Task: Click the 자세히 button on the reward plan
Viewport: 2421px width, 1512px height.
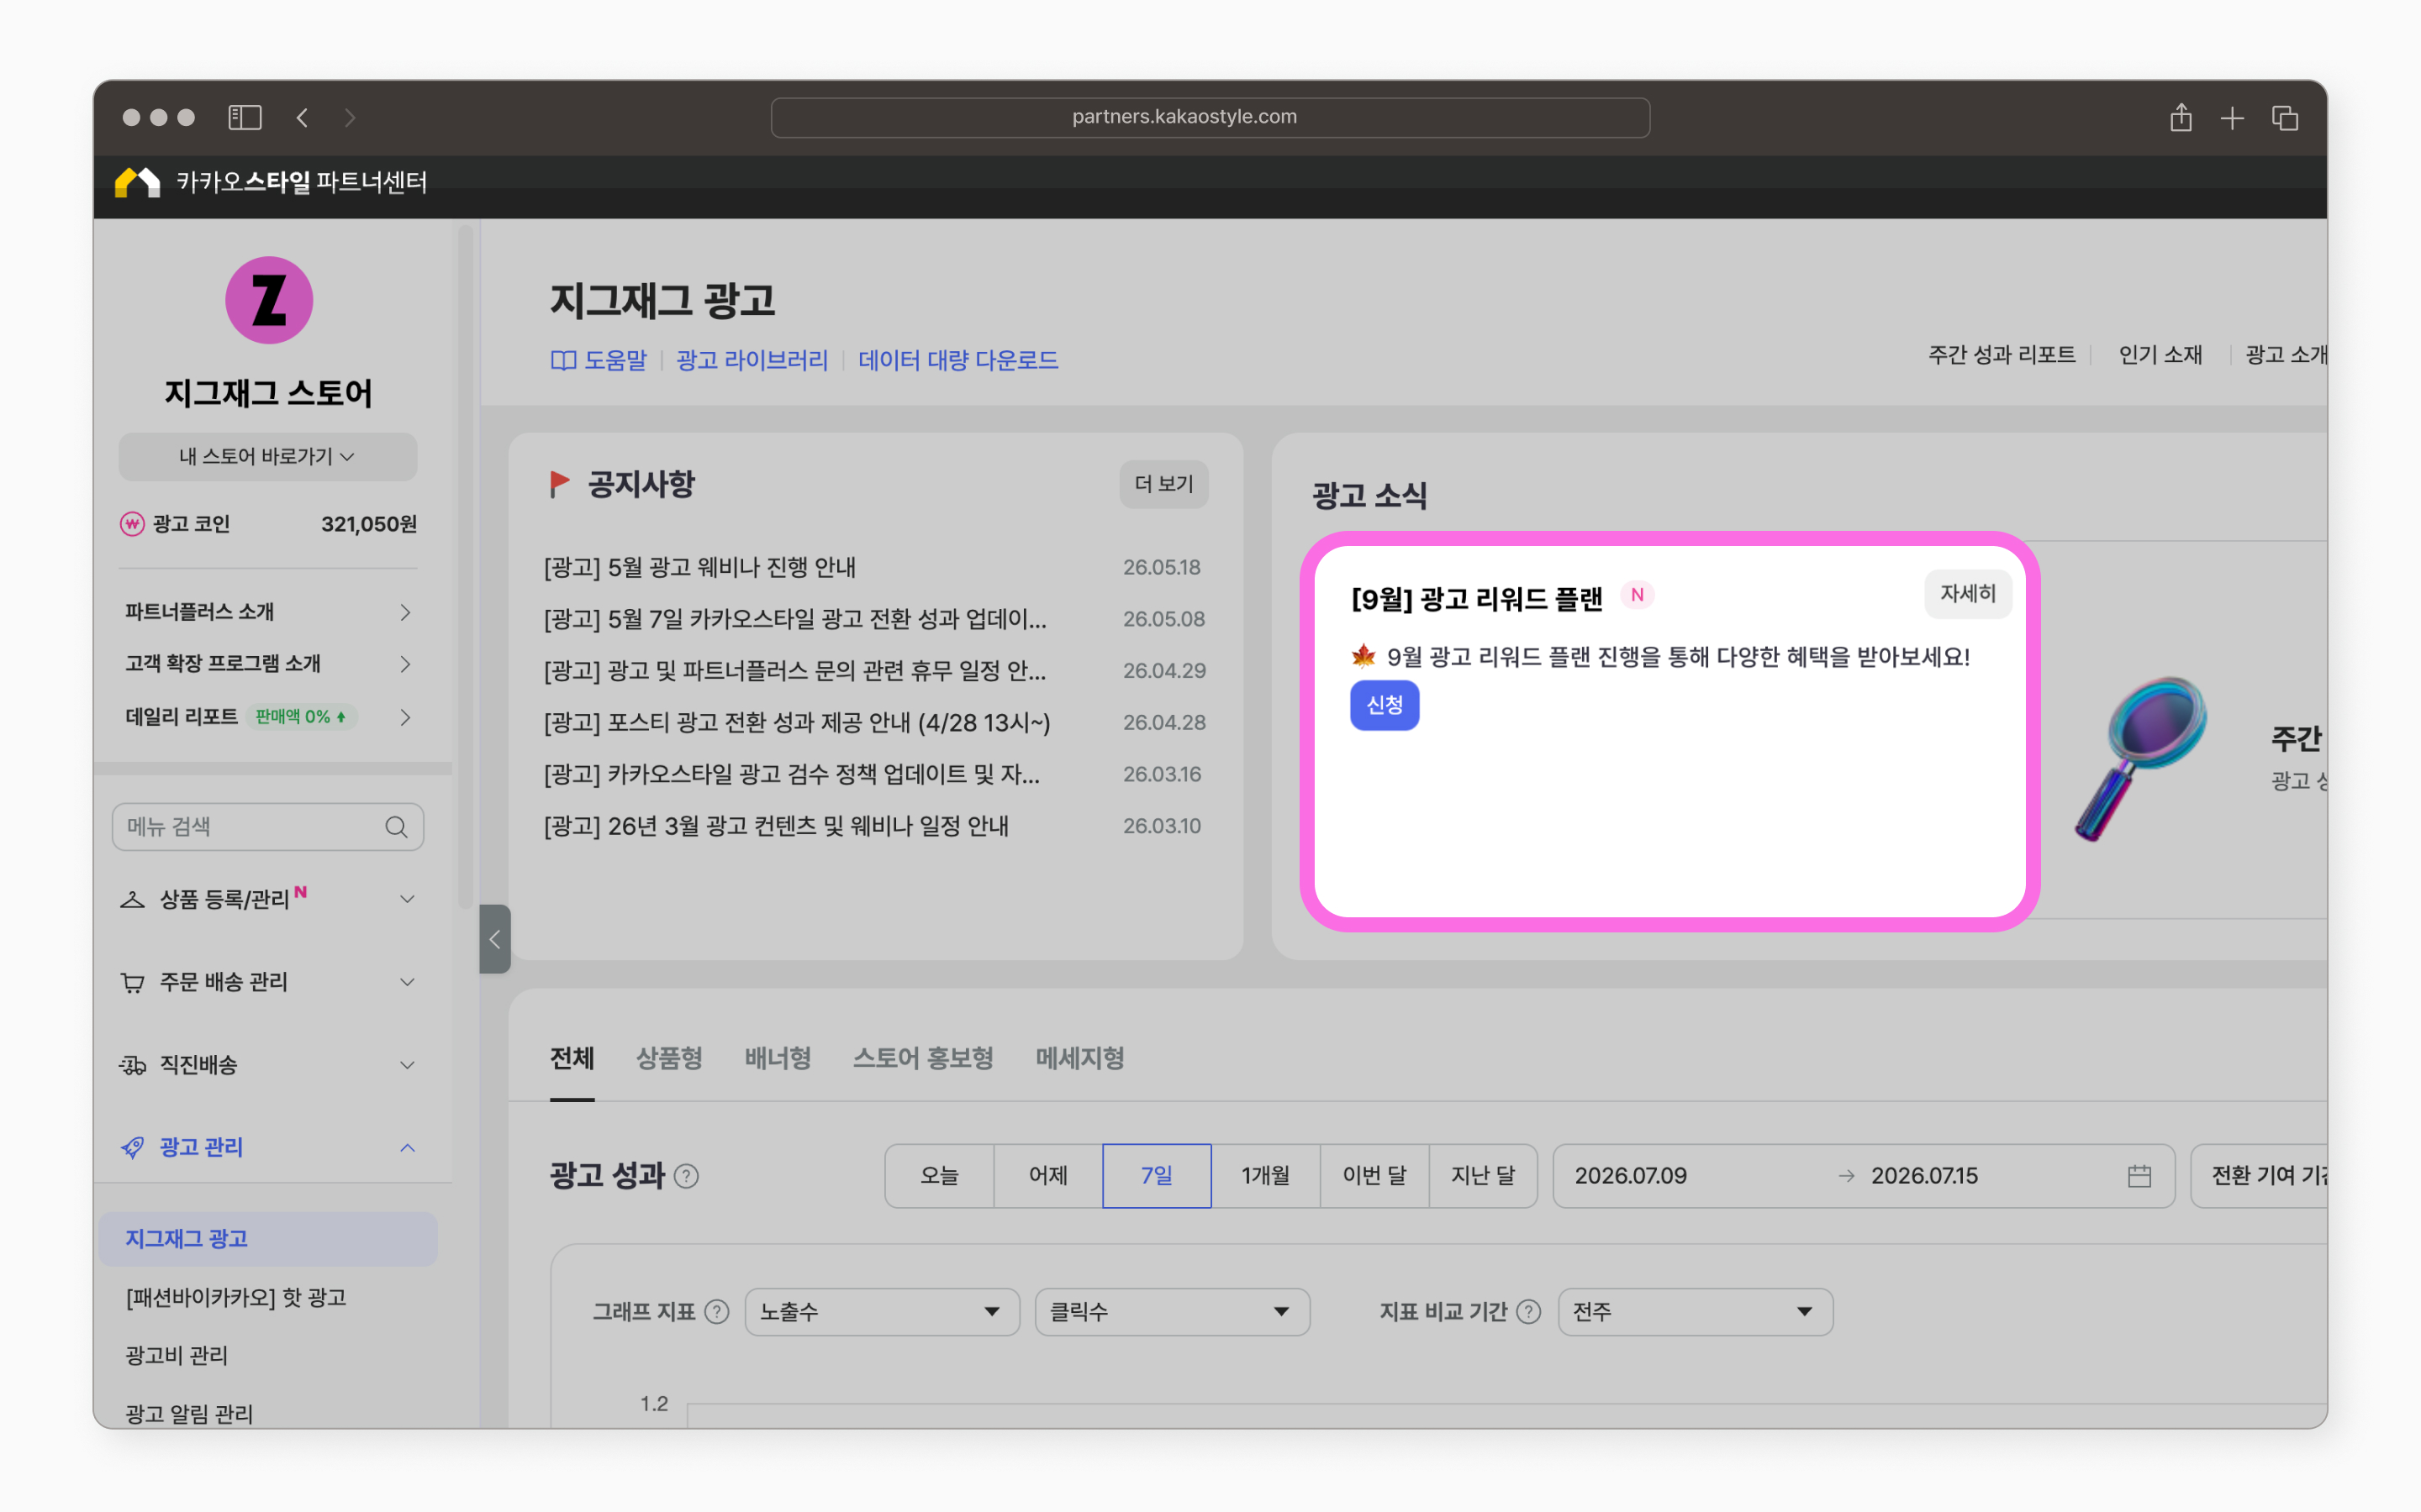Action: [1968, 594]
